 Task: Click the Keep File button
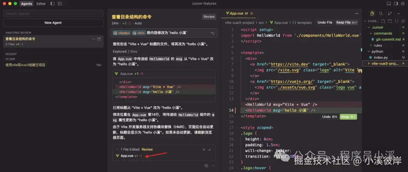click(346, 23)
